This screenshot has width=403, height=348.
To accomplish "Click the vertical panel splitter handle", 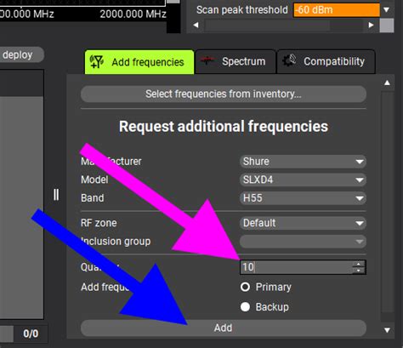I will (x=56, y=195).
